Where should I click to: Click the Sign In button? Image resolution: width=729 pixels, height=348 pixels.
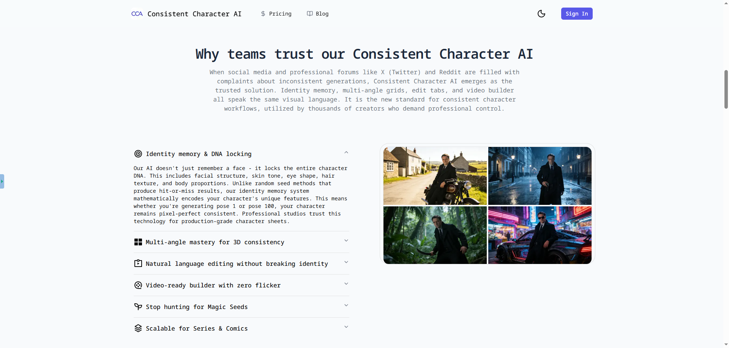coord(576,14)
